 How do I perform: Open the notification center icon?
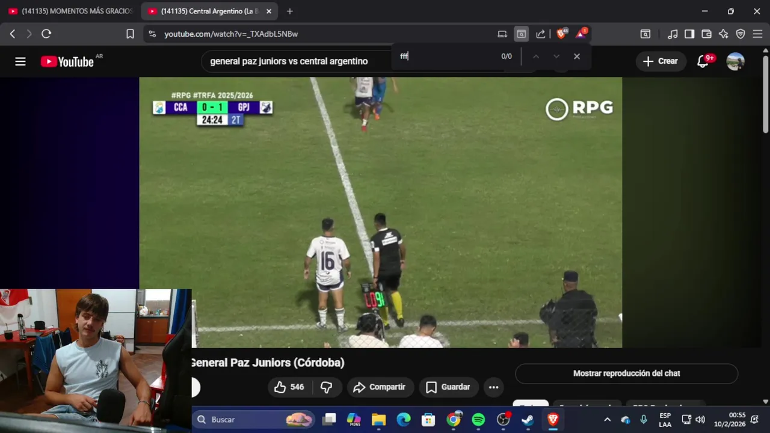tap(755, 420)
